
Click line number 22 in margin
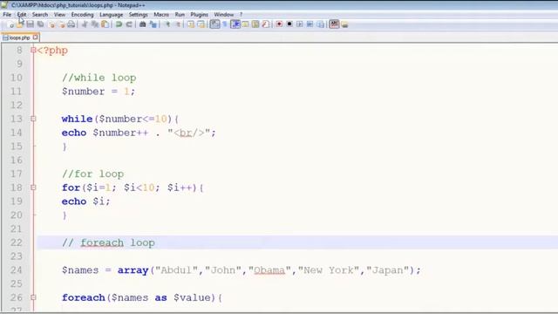[17, 242]
